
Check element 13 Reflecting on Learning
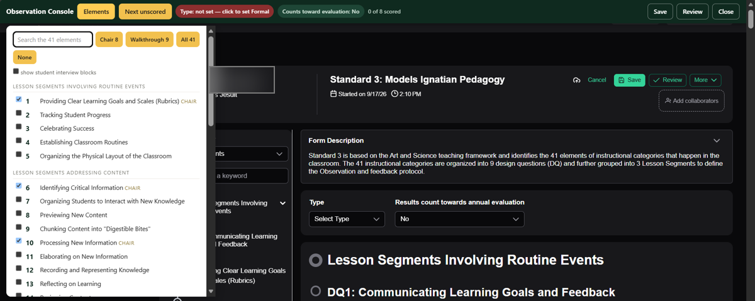(x=19, y=283)
